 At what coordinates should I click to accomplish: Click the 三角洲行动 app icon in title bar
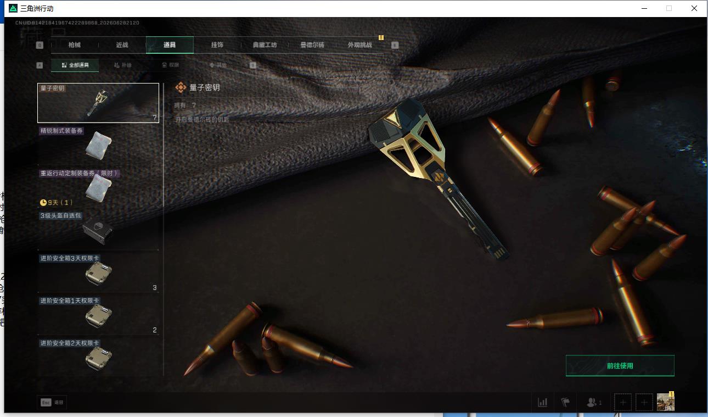13,8
